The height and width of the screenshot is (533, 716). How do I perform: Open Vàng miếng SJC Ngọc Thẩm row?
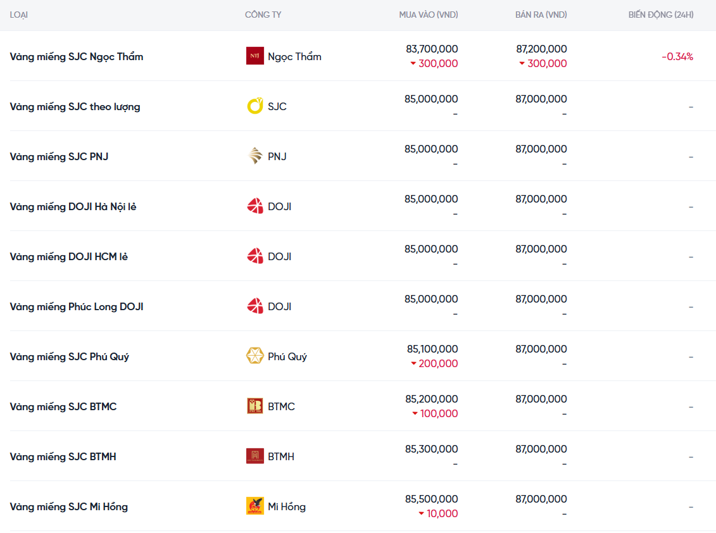click(76, 56)
